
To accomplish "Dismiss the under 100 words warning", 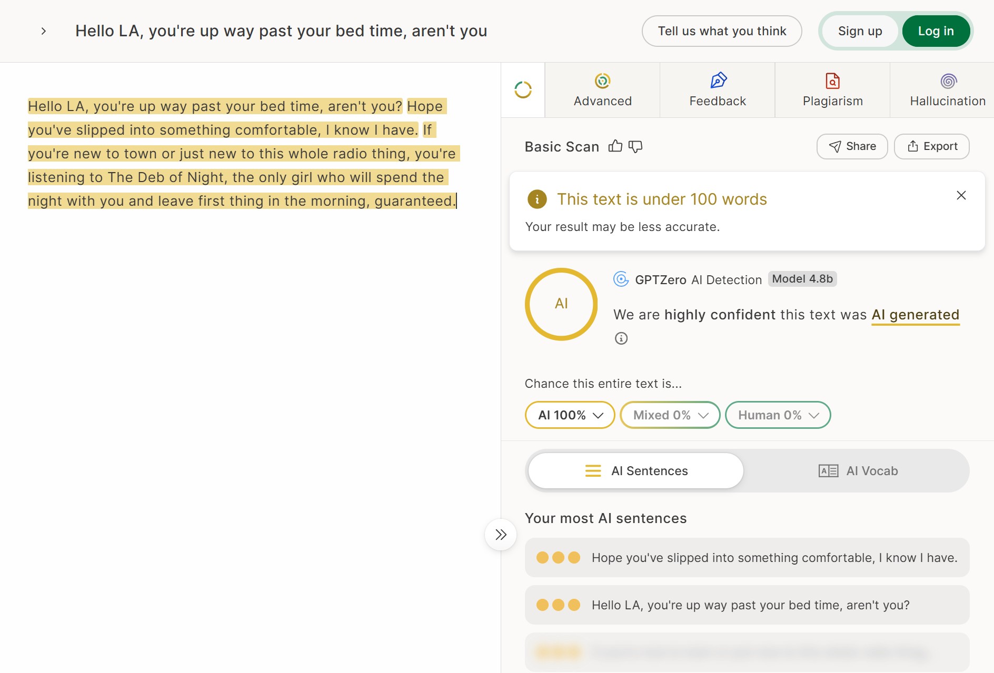I will (961, 195).
